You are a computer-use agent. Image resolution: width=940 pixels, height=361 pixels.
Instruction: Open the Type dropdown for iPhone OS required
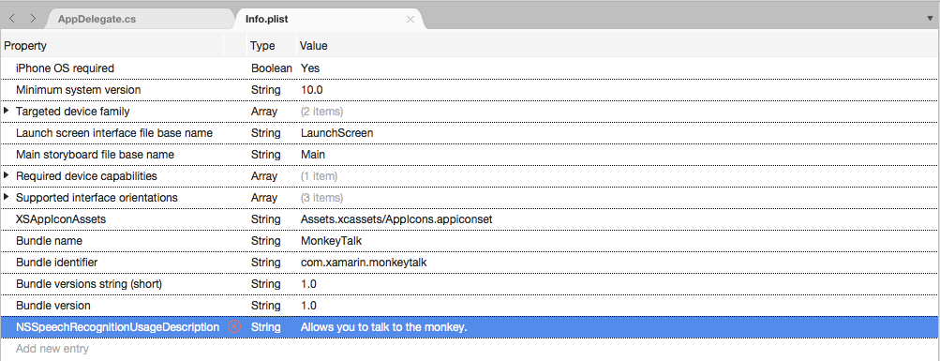click(272, 68)
